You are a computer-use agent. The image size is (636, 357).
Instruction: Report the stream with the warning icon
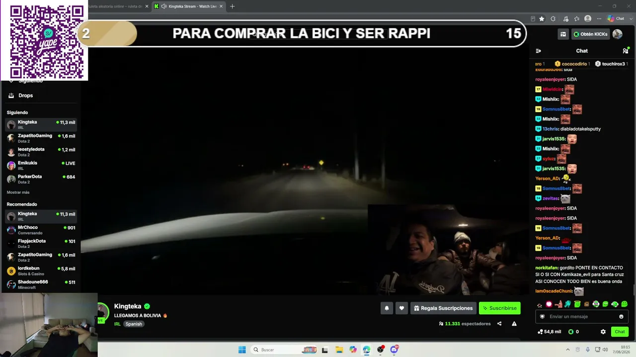tap(514, 324)
